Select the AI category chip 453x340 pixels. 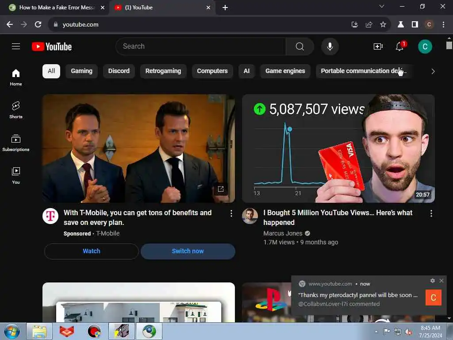point(246,71)
